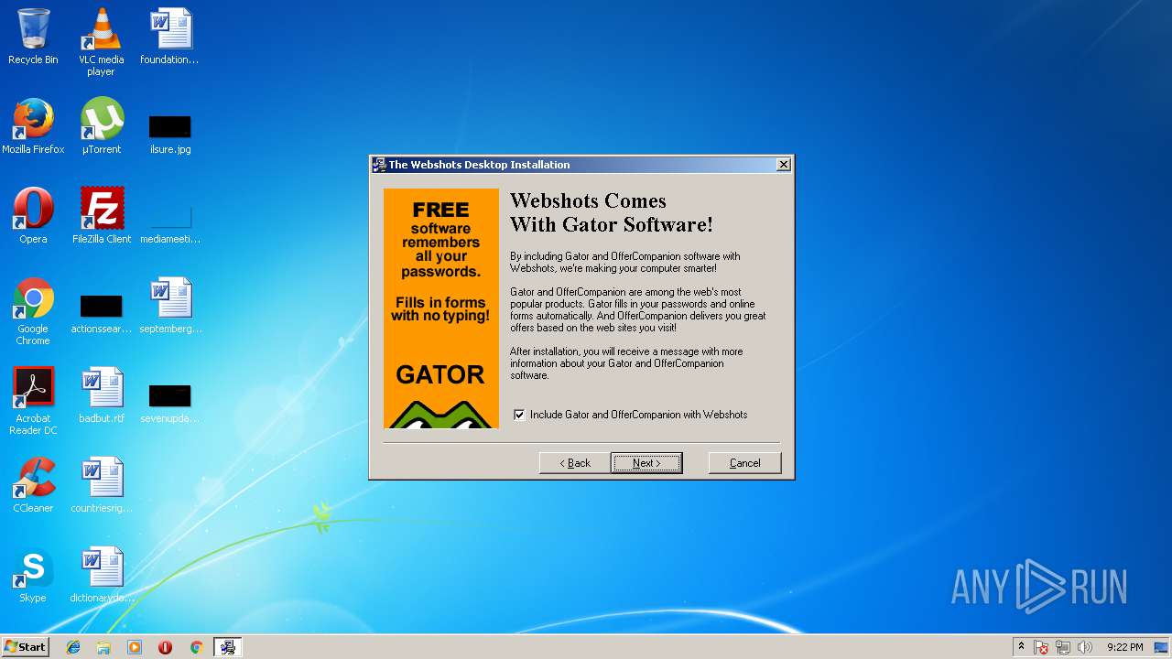Viewport: 1172px width, 659px height.
Task: Open the volume speaker tray icon
Action: click(1085, 647)
